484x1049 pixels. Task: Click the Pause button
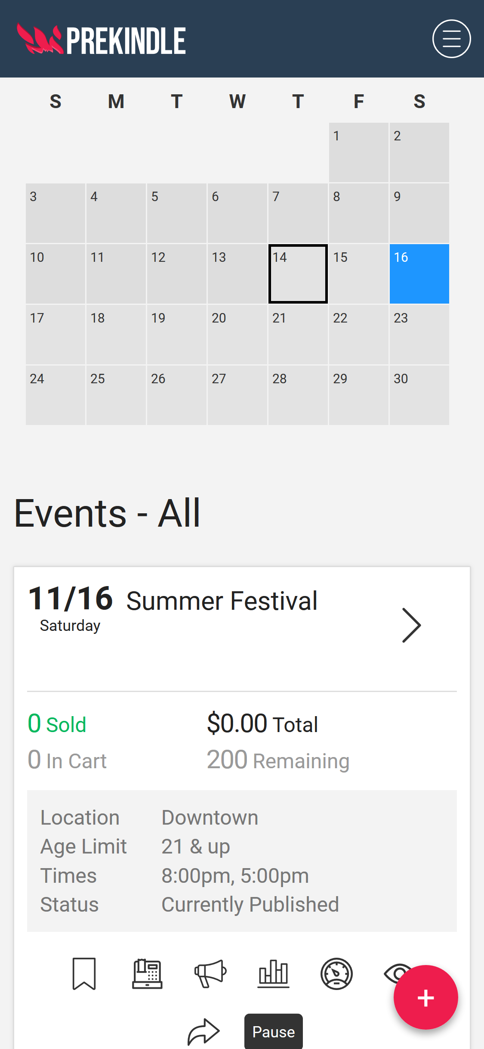click(x=274, y=1032)
